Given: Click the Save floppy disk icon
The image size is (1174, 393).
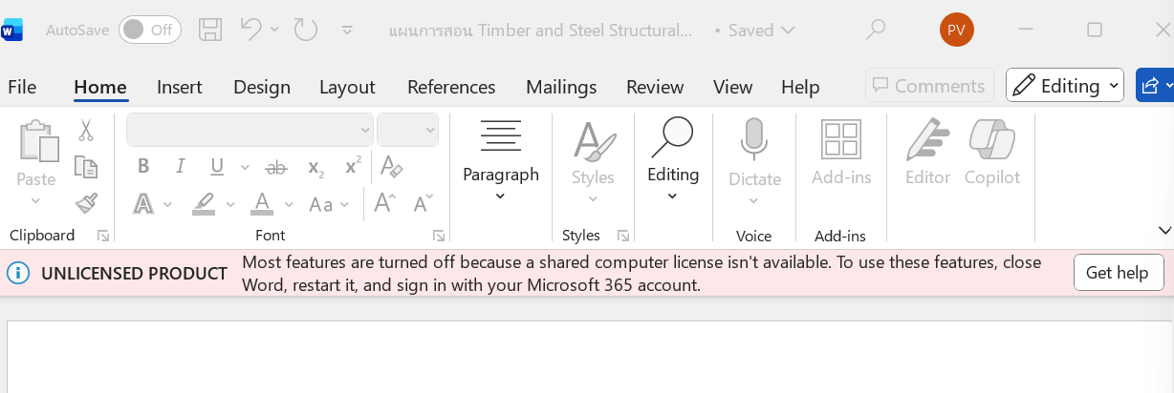Looking at the screenshot, I should click(210, 30).
